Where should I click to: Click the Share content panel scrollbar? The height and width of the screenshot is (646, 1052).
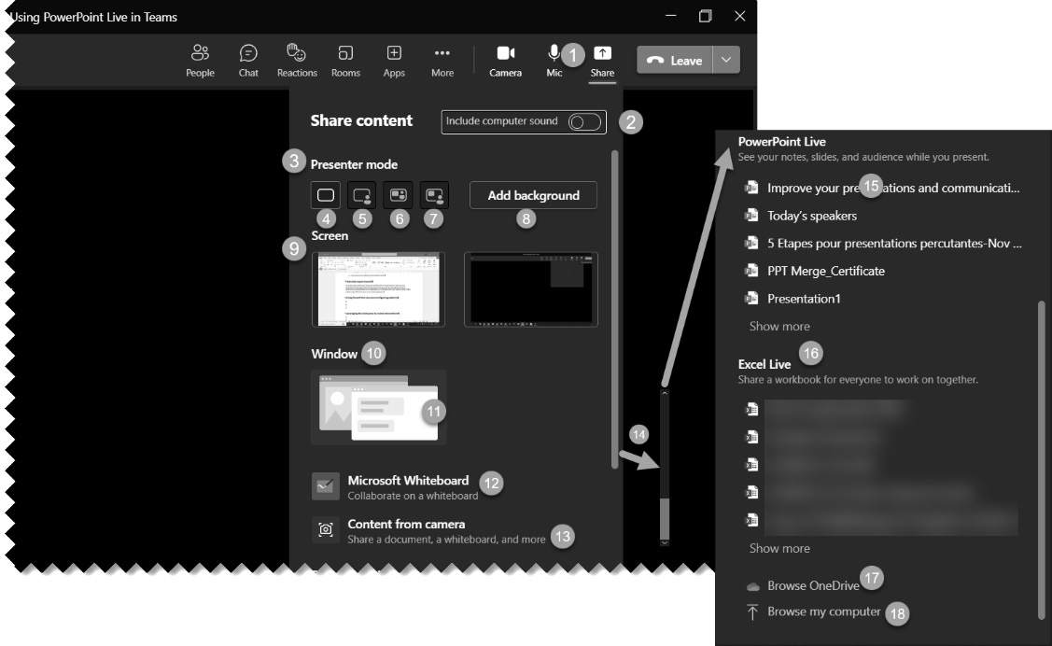(x=614, y=309)
